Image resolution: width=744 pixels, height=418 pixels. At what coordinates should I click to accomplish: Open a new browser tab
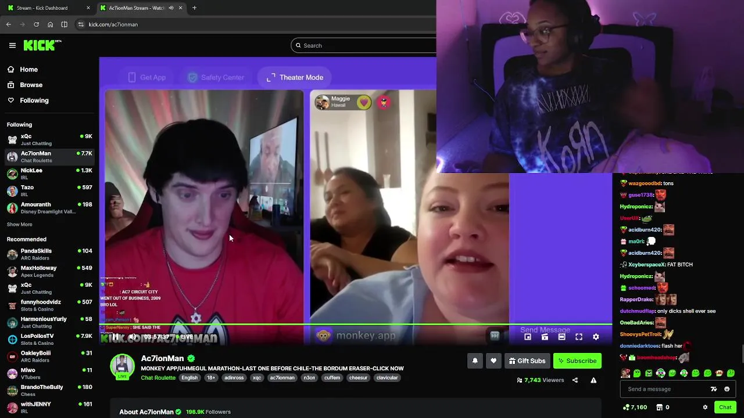[x=194, y=8]
